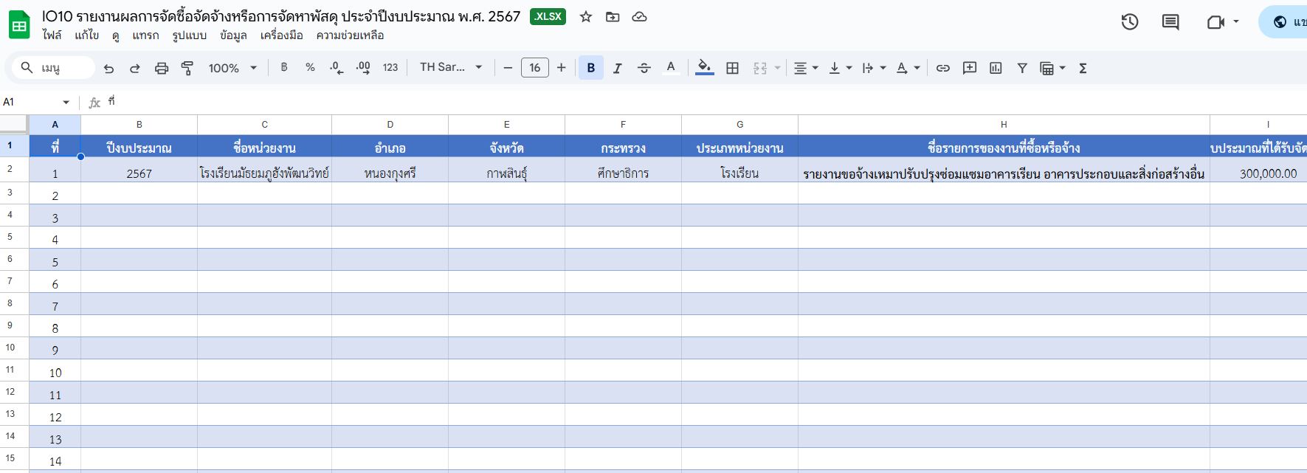Image resolution: width=1307 pixels, height=473 pixels.
Task: Open horizontal align dropdown
Action: tap(805, 68)
